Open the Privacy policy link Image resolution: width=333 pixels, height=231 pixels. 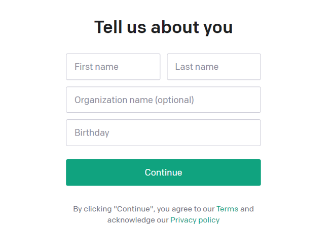[195, 220]
